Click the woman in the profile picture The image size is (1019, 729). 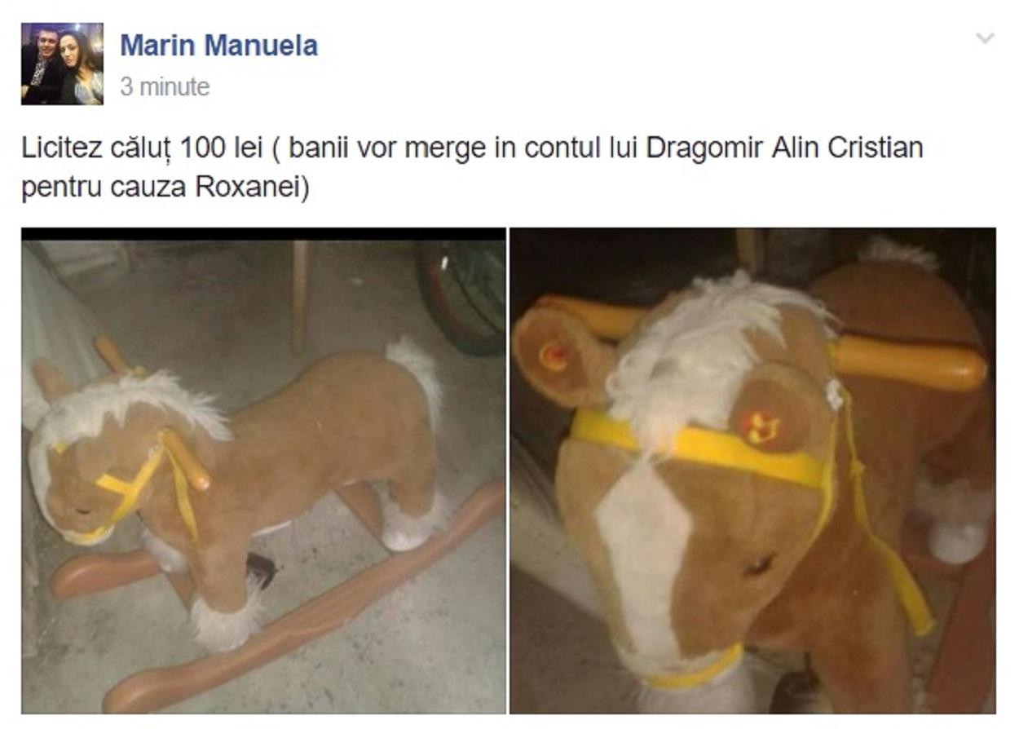[82, 68]
